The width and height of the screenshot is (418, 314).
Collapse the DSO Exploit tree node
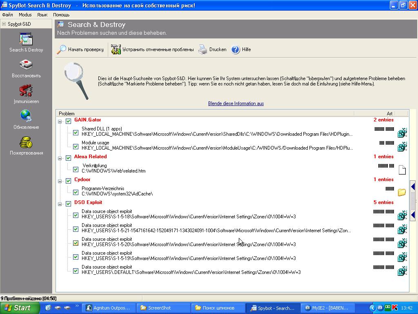pyautogui.click(x=60, y=204)
